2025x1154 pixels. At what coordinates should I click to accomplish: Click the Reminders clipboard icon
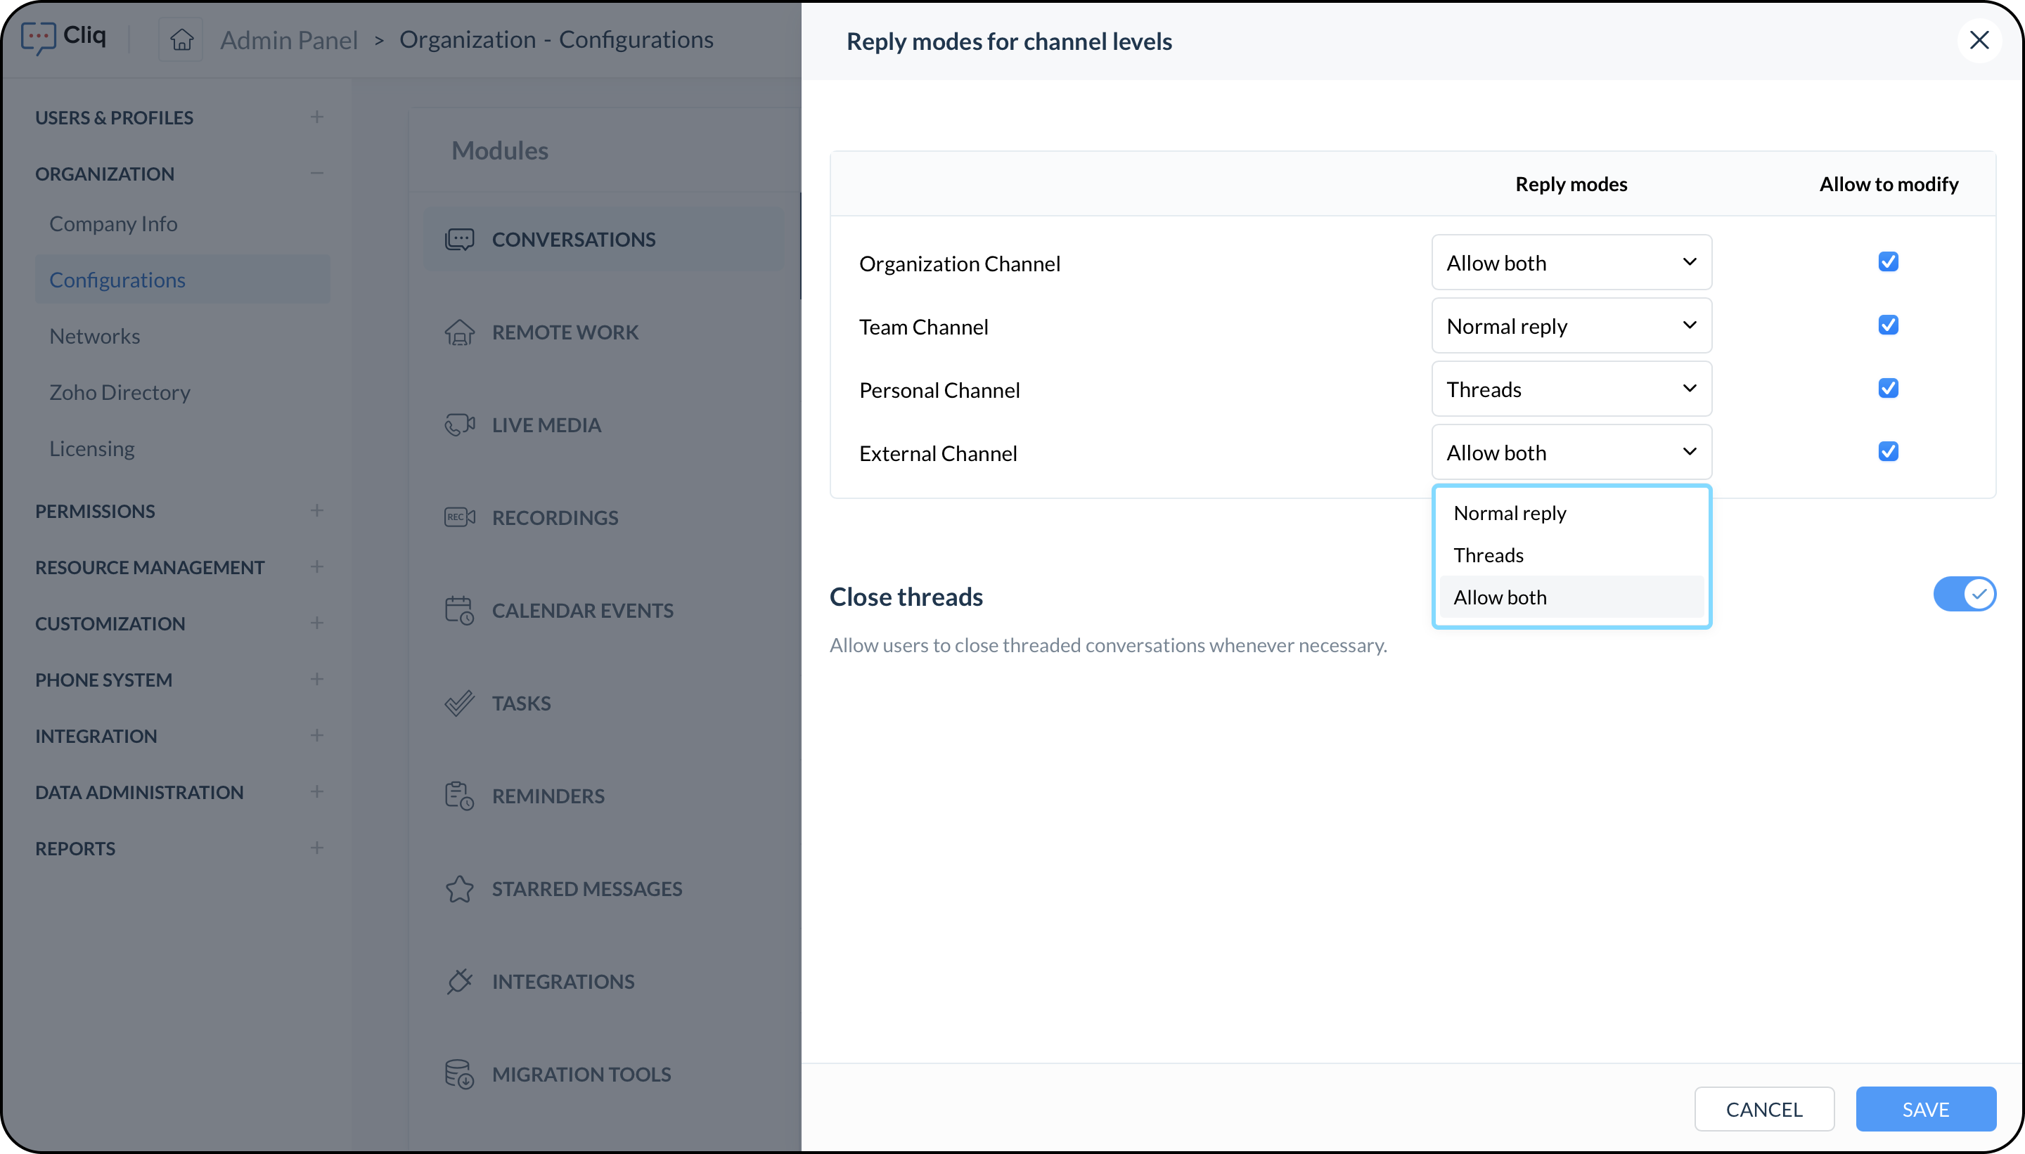[x=460, y=796]
